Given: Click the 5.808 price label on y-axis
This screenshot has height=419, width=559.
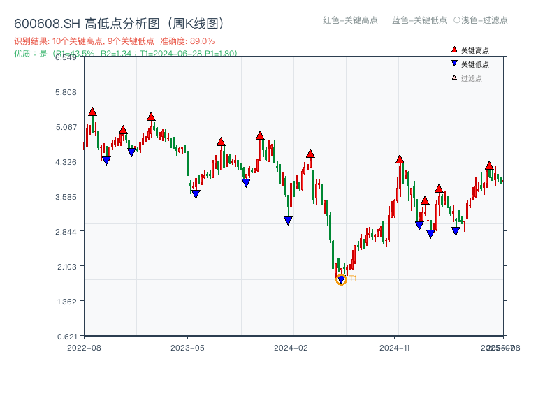Looking at the screenshot, I should 68,92.
